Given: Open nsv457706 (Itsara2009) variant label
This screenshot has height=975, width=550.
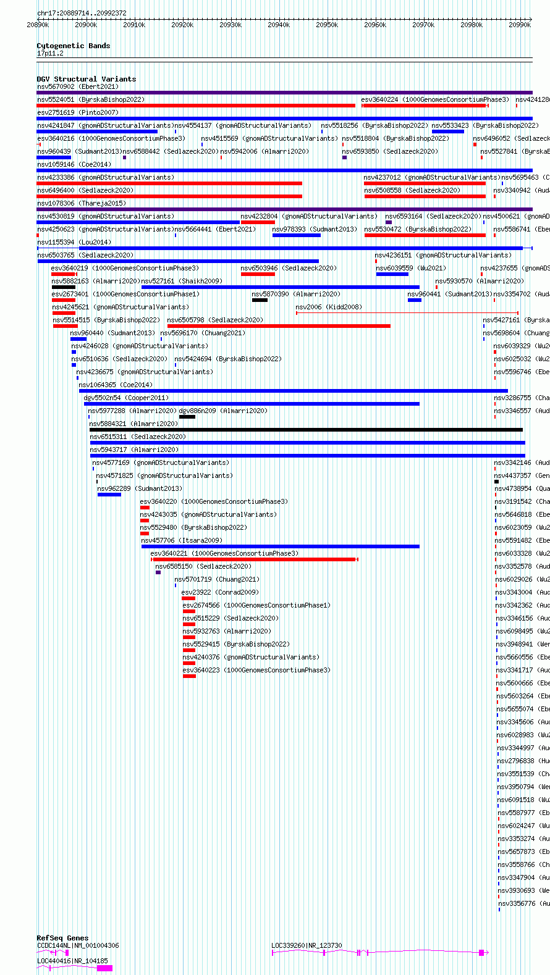Looking at the screenshot, I should click(x=181, y=540).
